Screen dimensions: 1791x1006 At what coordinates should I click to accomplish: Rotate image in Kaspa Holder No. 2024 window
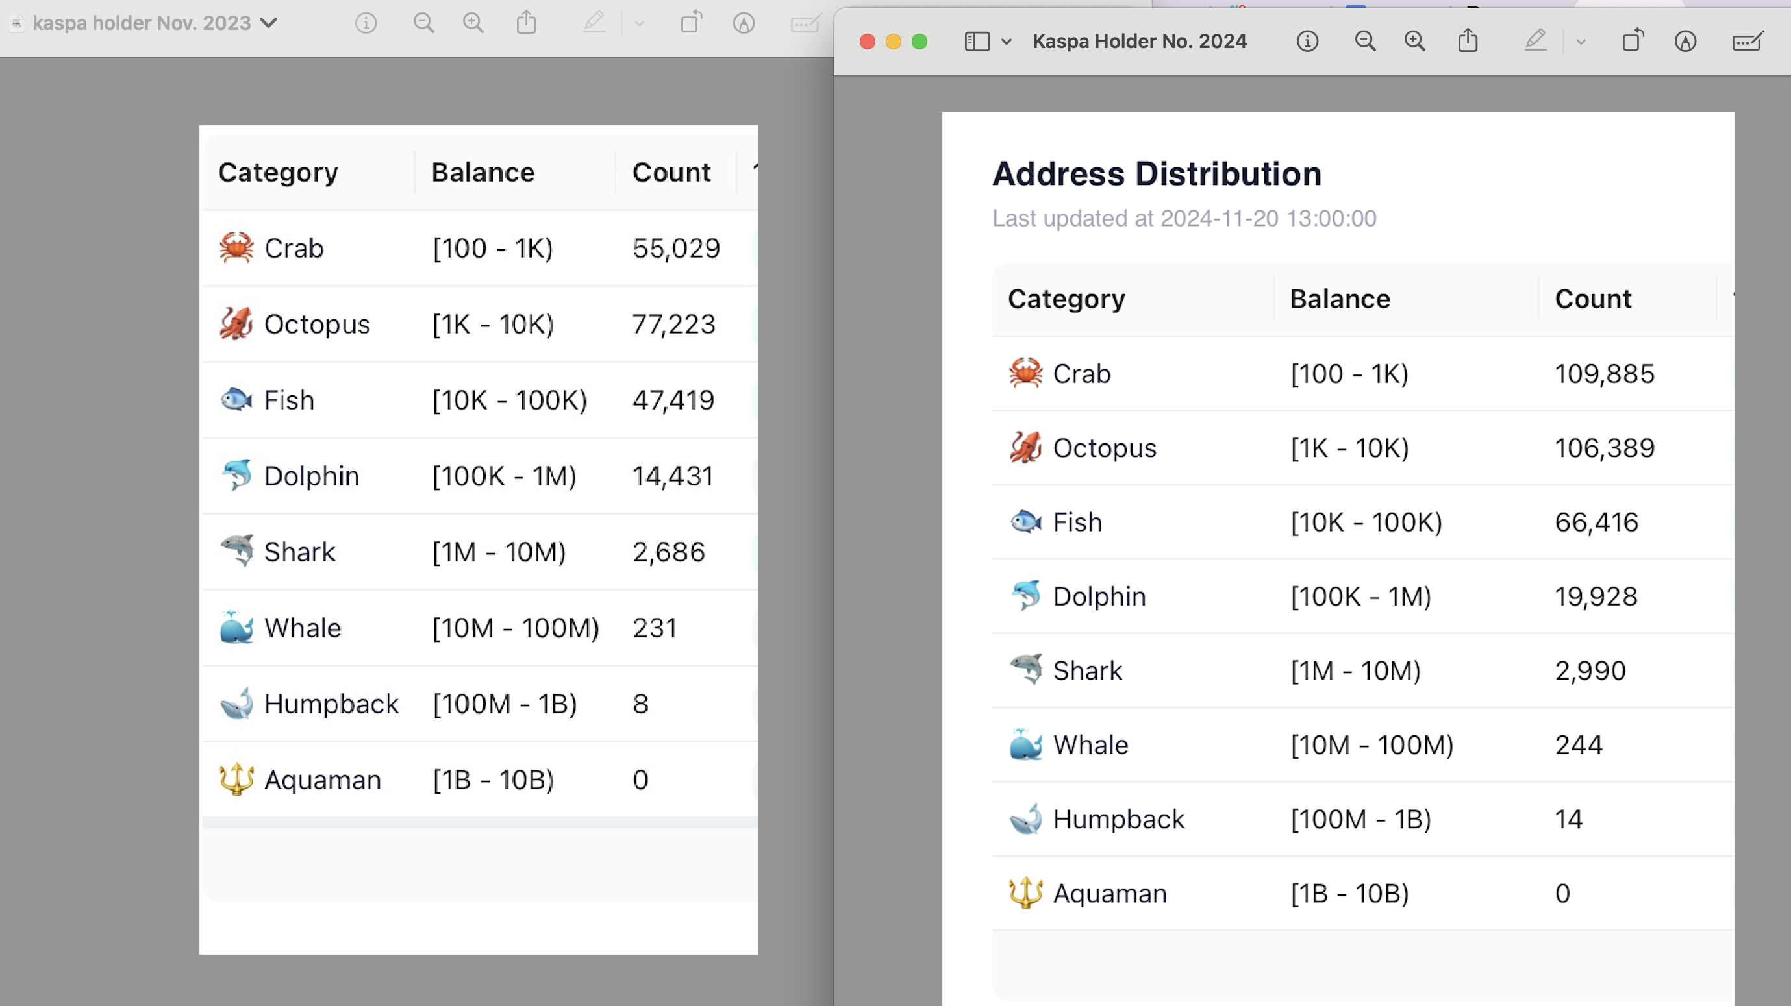pyautogui.click(x=1633, y=40)
